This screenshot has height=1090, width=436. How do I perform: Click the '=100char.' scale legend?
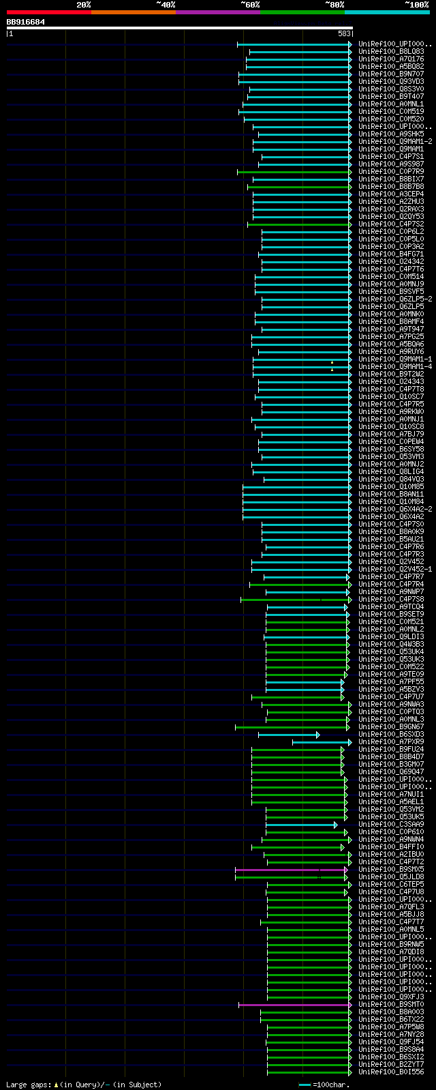click(x=324, y=1085)
